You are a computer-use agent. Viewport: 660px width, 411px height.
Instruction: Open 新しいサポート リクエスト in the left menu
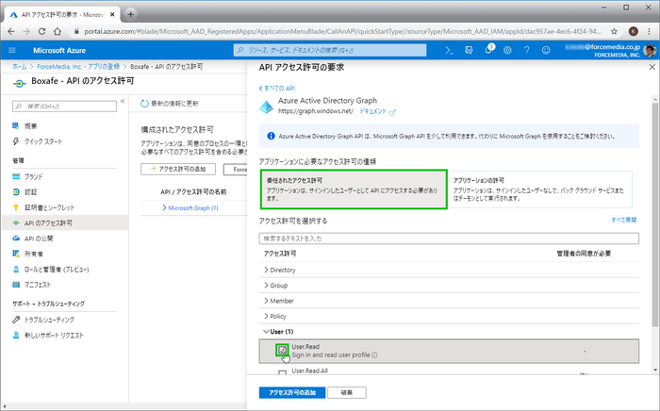[54, 336]
